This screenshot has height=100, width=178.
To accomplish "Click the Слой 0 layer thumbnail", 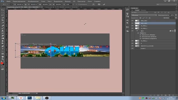I will click(x=137, y=48).
